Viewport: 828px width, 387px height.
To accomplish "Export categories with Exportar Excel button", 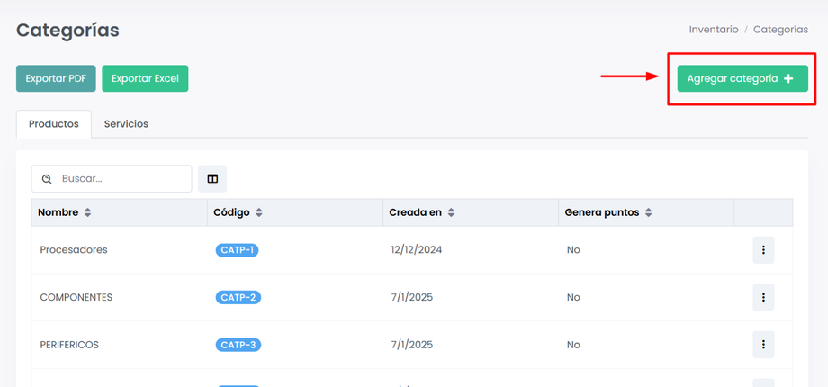I will tap(145, 78).
